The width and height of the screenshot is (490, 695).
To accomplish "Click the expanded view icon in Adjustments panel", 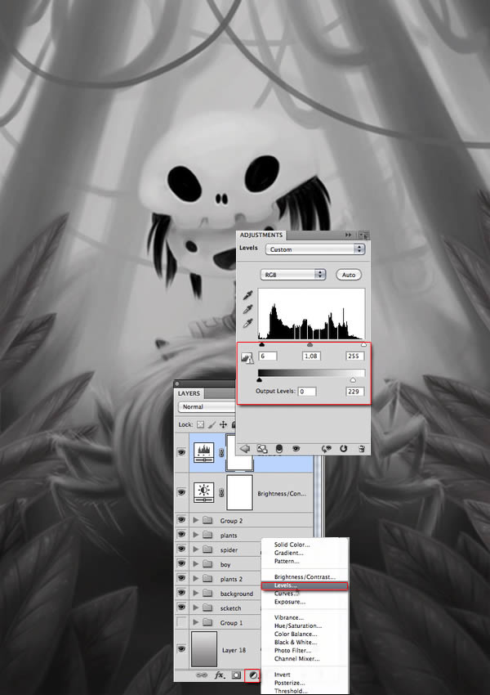I will (x=261, y=449).
